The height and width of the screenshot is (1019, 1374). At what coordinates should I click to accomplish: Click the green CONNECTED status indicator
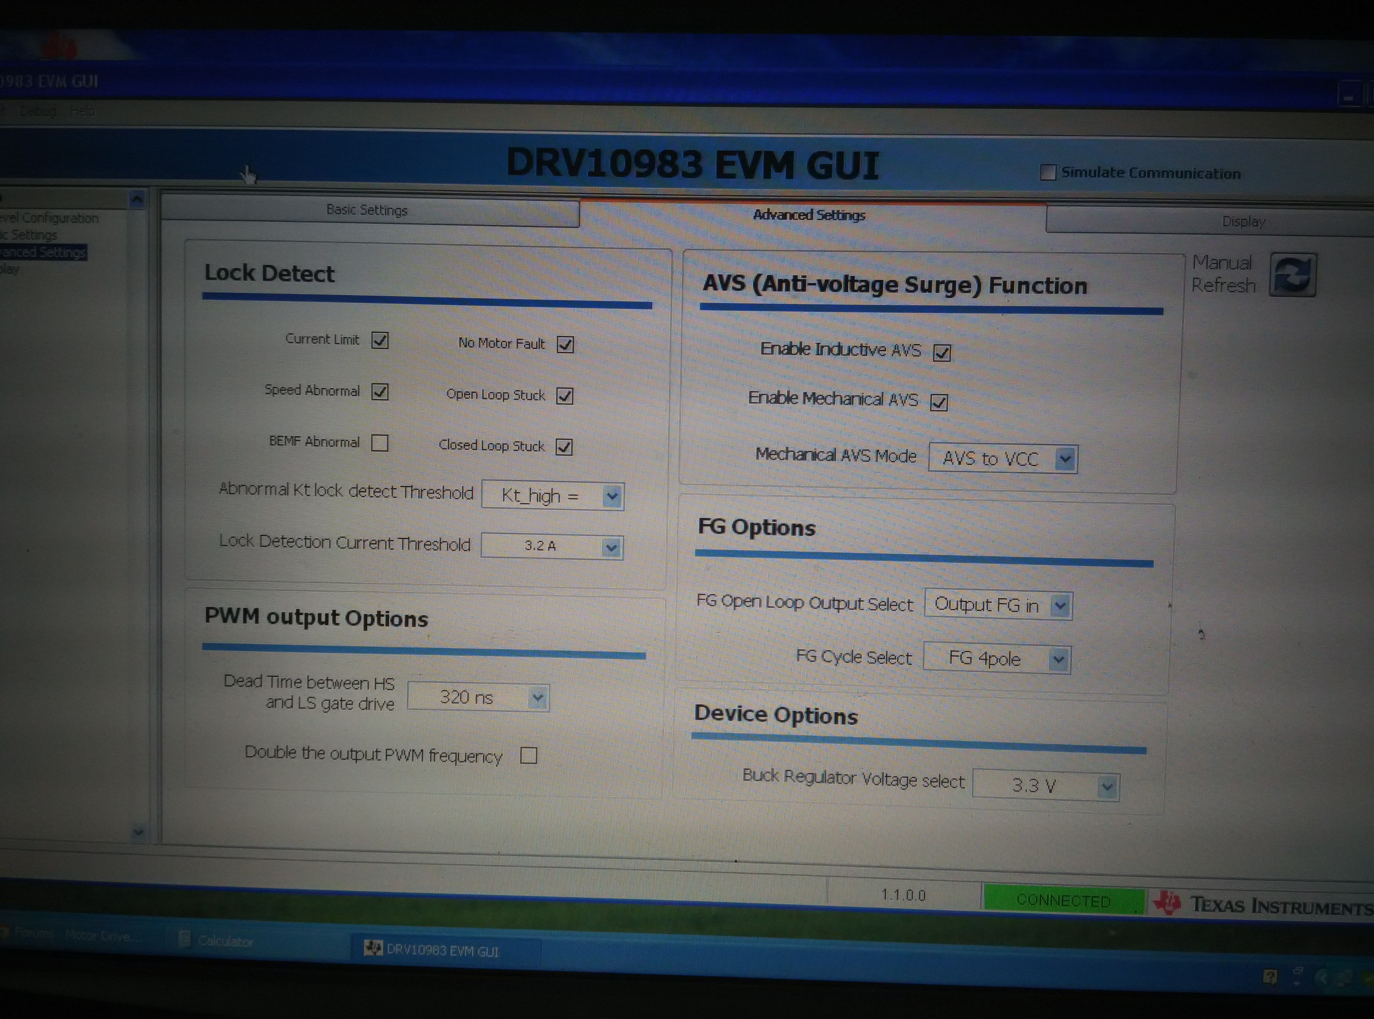[x=1063, y=900]
